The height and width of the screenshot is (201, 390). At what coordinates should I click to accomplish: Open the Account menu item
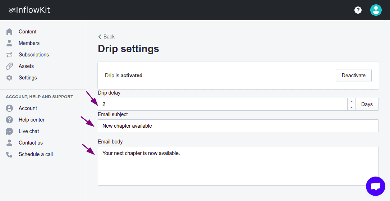coord(28,108)
